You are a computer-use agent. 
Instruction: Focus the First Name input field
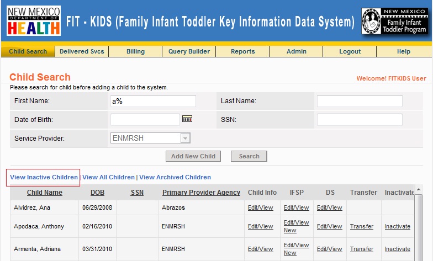point(153,101)
